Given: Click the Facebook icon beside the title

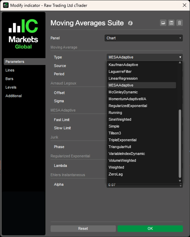Looking at the screenshot, I should [130, 23].
